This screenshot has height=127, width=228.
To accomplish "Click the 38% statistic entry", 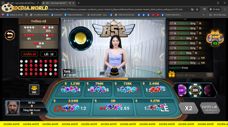I will [39, 45].
